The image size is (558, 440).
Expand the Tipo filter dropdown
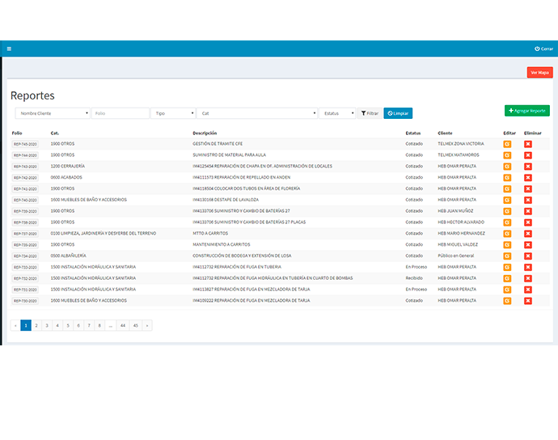click(174, 113)
